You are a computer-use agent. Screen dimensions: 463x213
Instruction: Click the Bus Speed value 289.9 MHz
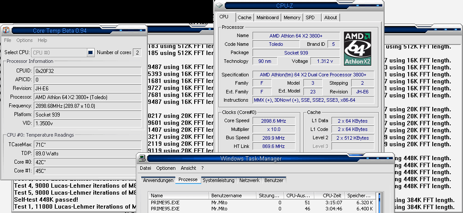coord(274,138)
